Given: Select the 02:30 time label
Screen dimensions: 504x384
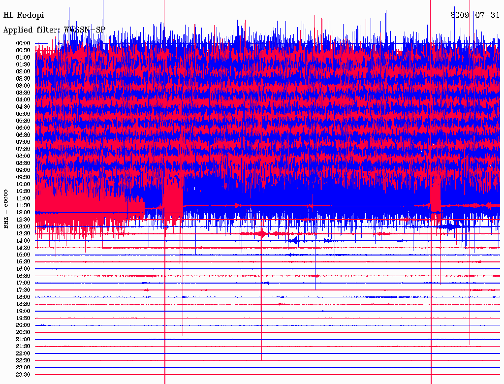Looking at the screenshot, I should click(23, 79).
